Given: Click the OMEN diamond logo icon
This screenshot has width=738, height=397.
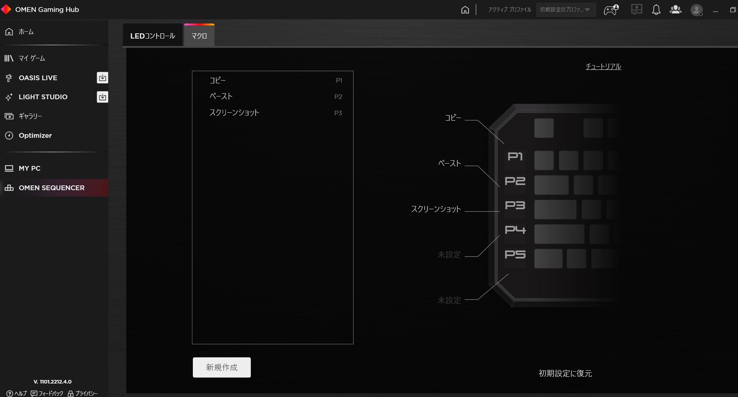Looking at the screenshot, I should pyautogui.click(x=6, y=9).
